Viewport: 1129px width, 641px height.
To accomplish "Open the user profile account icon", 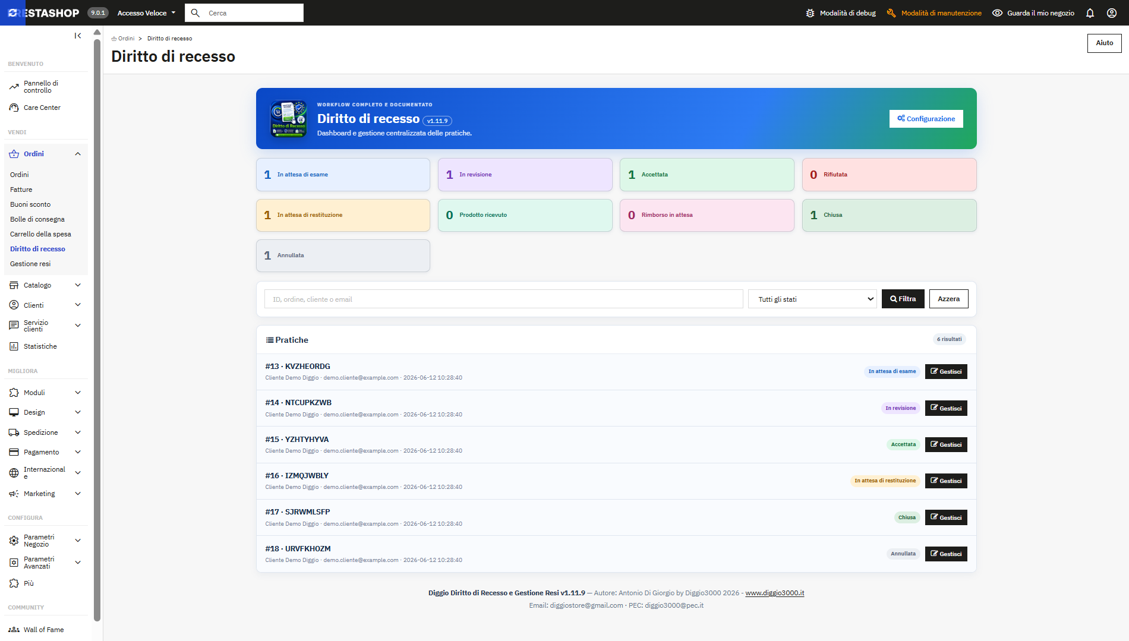I will [x=1112, y=13].
